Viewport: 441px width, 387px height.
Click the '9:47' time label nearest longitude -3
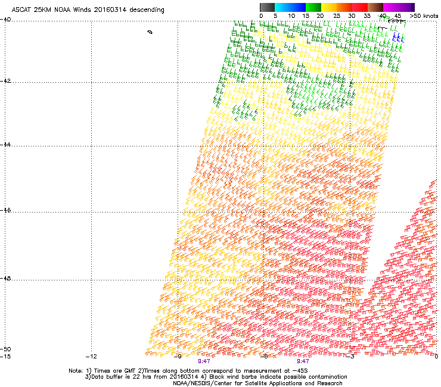tap(303, 361)
